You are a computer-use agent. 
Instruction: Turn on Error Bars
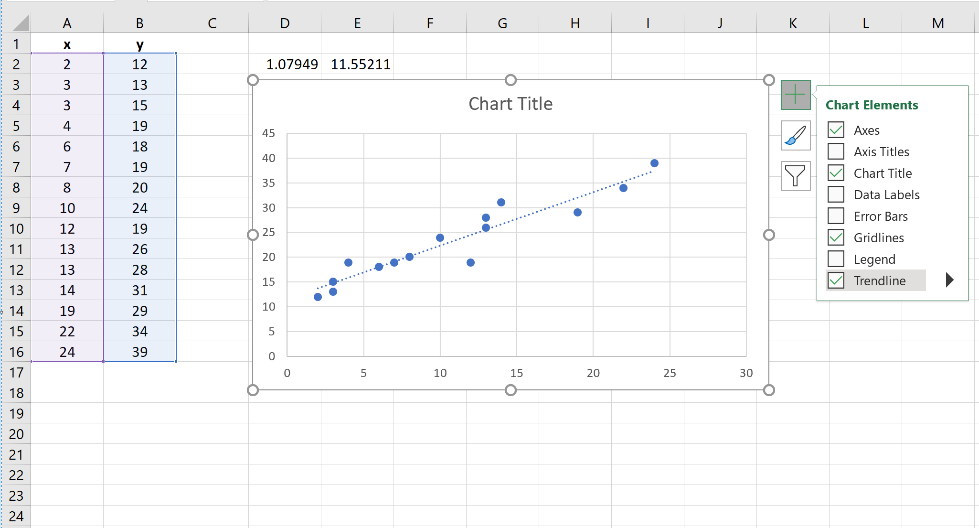click(836, 216)
